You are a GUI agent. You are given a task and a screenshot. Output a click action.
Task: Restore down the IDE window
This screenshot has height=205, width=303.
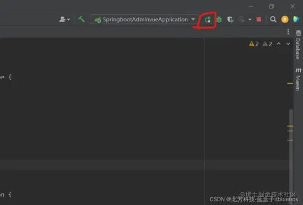coord(272,7)
